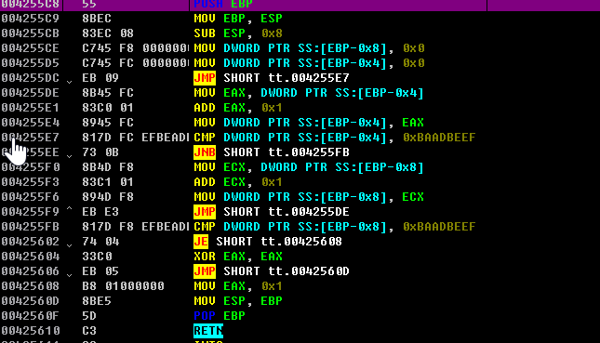Select address 0042560D
The width and height of the screenshot is (600, 343).
pyautogui.click(x=30, y=301)
